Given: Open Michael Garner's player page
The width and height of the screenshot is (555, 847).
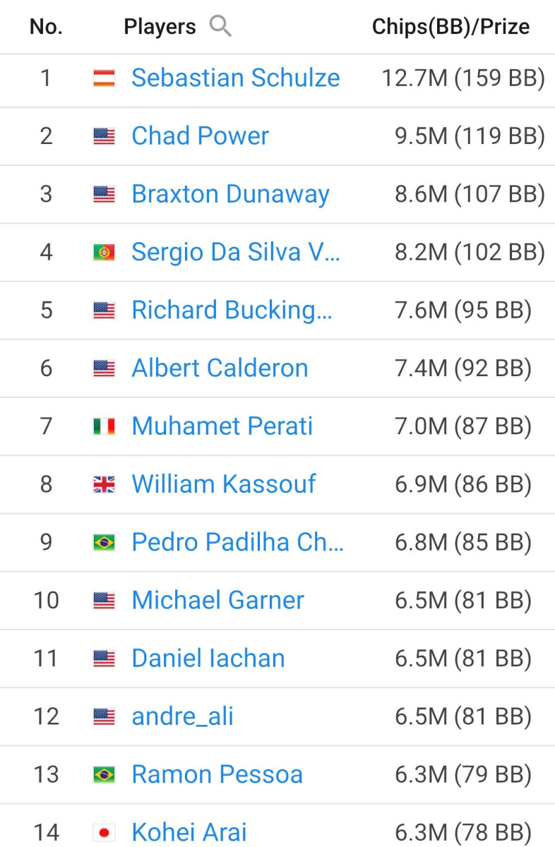Looking at the screenshot, I should (218, 600).
